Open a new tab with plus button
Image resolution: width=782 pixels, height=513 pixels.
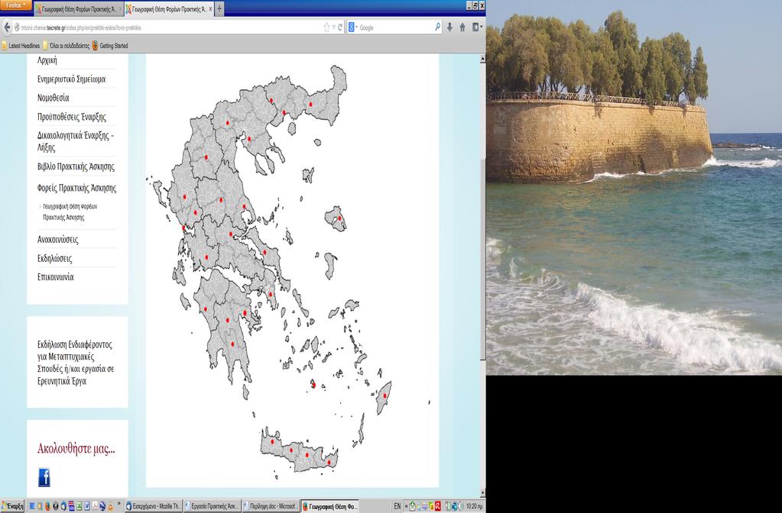point(219,8)
